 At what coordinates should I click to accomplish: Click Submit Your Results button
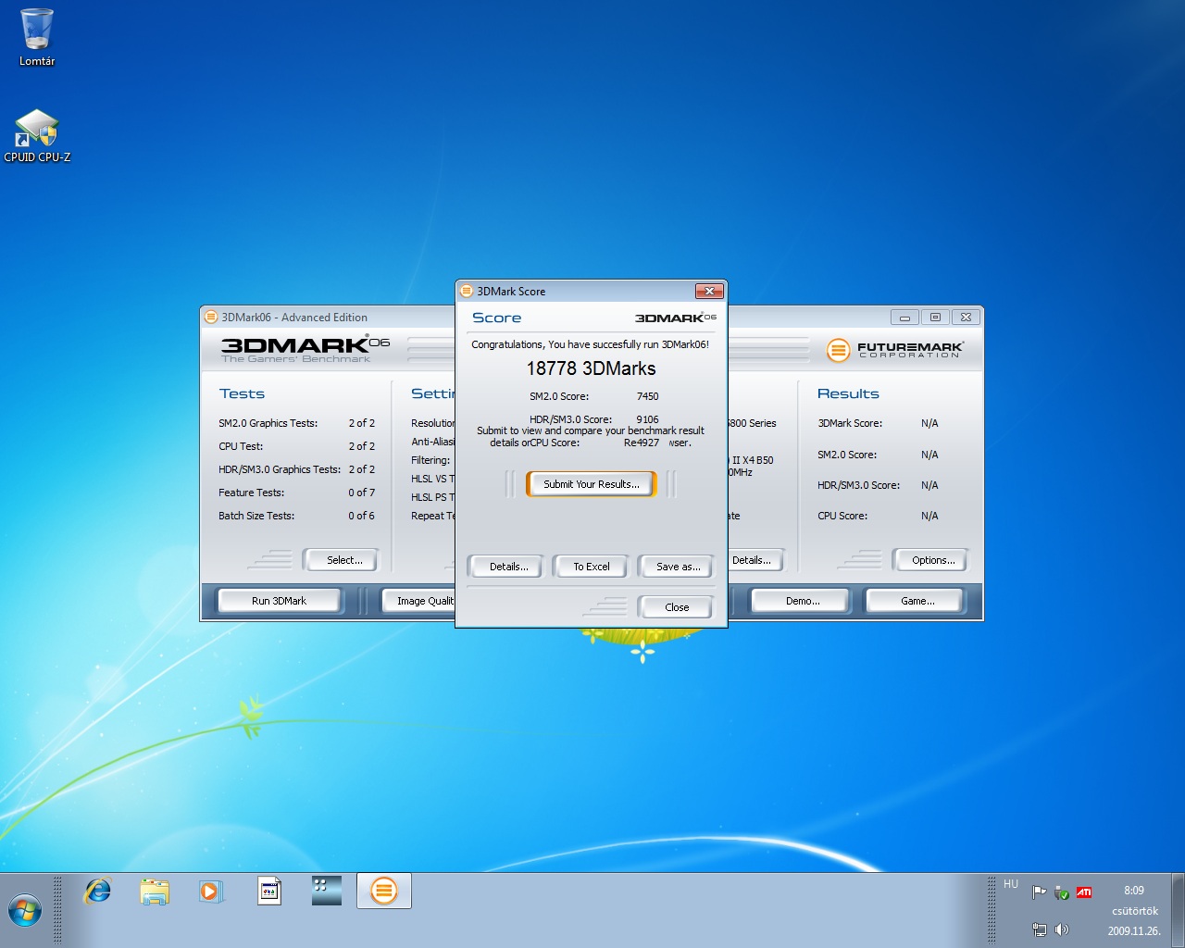591,484
